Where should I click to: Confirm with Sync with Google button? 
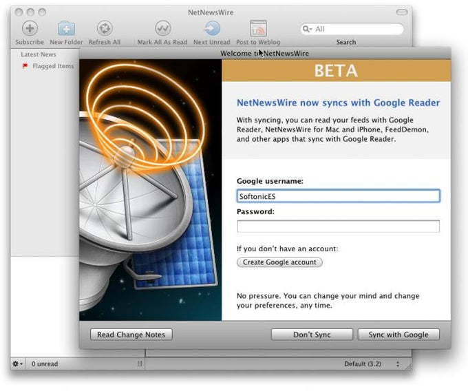coord(398,335)
